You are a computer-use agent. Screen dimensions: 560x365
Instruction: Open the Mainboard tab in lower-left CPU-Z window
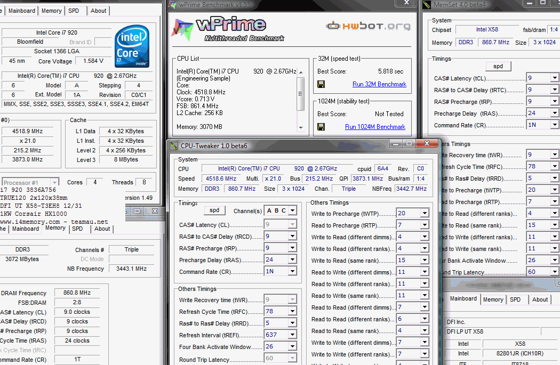click(x=26, y=229)
